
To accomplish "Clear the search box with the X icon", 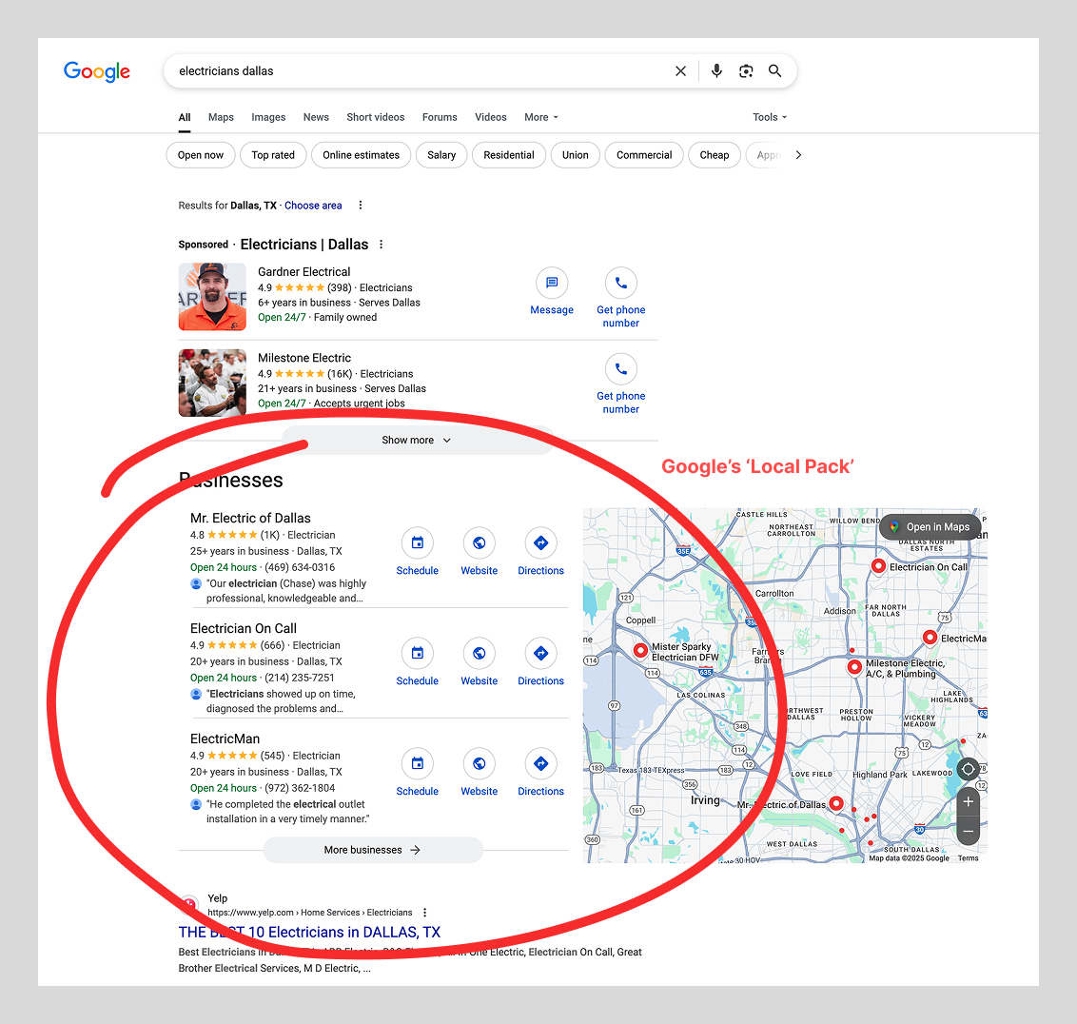I will tap(680, 70).
